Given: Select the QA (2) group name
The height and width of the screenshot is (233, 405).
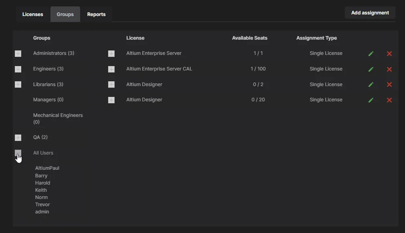Looking at the screenshot, I should (40, 137).
